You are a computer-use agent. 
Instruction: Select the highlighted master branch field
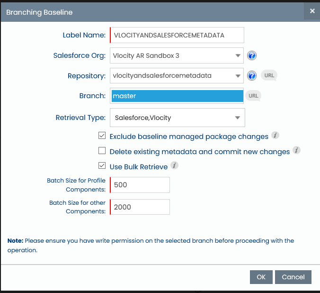(x=177, y=96)
